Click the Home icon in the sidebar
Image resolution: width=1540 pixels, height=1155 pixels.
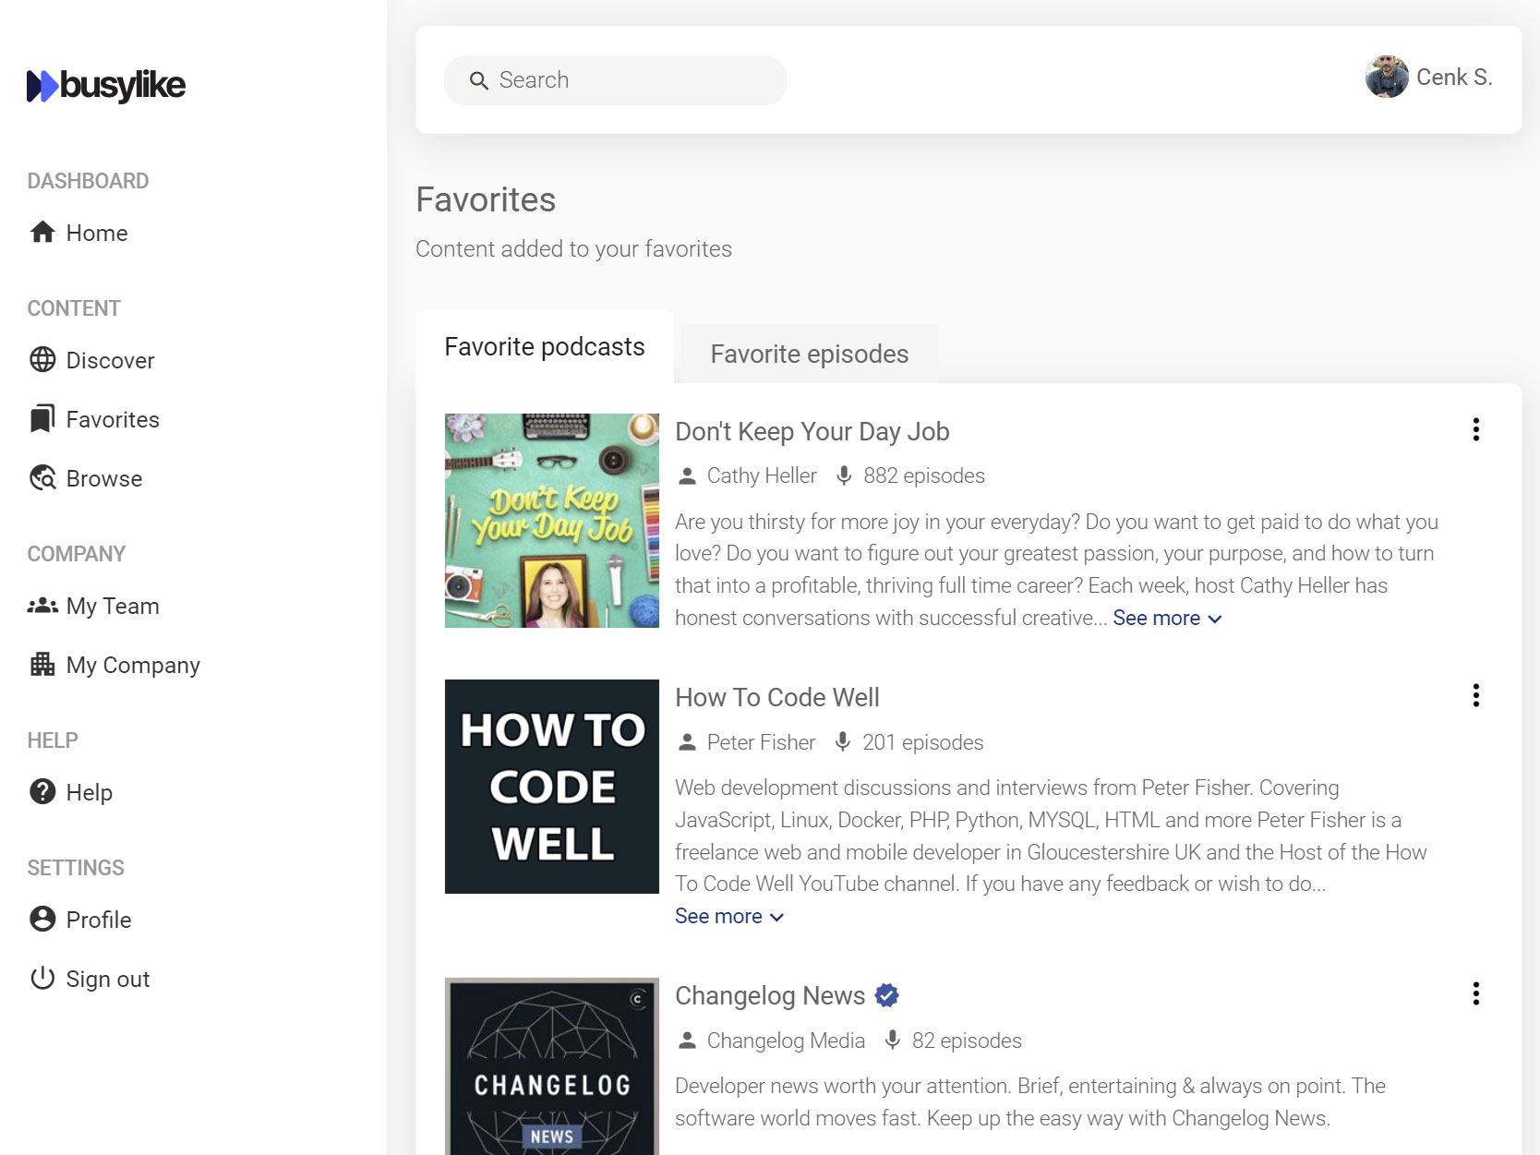(x=42, y=233)
